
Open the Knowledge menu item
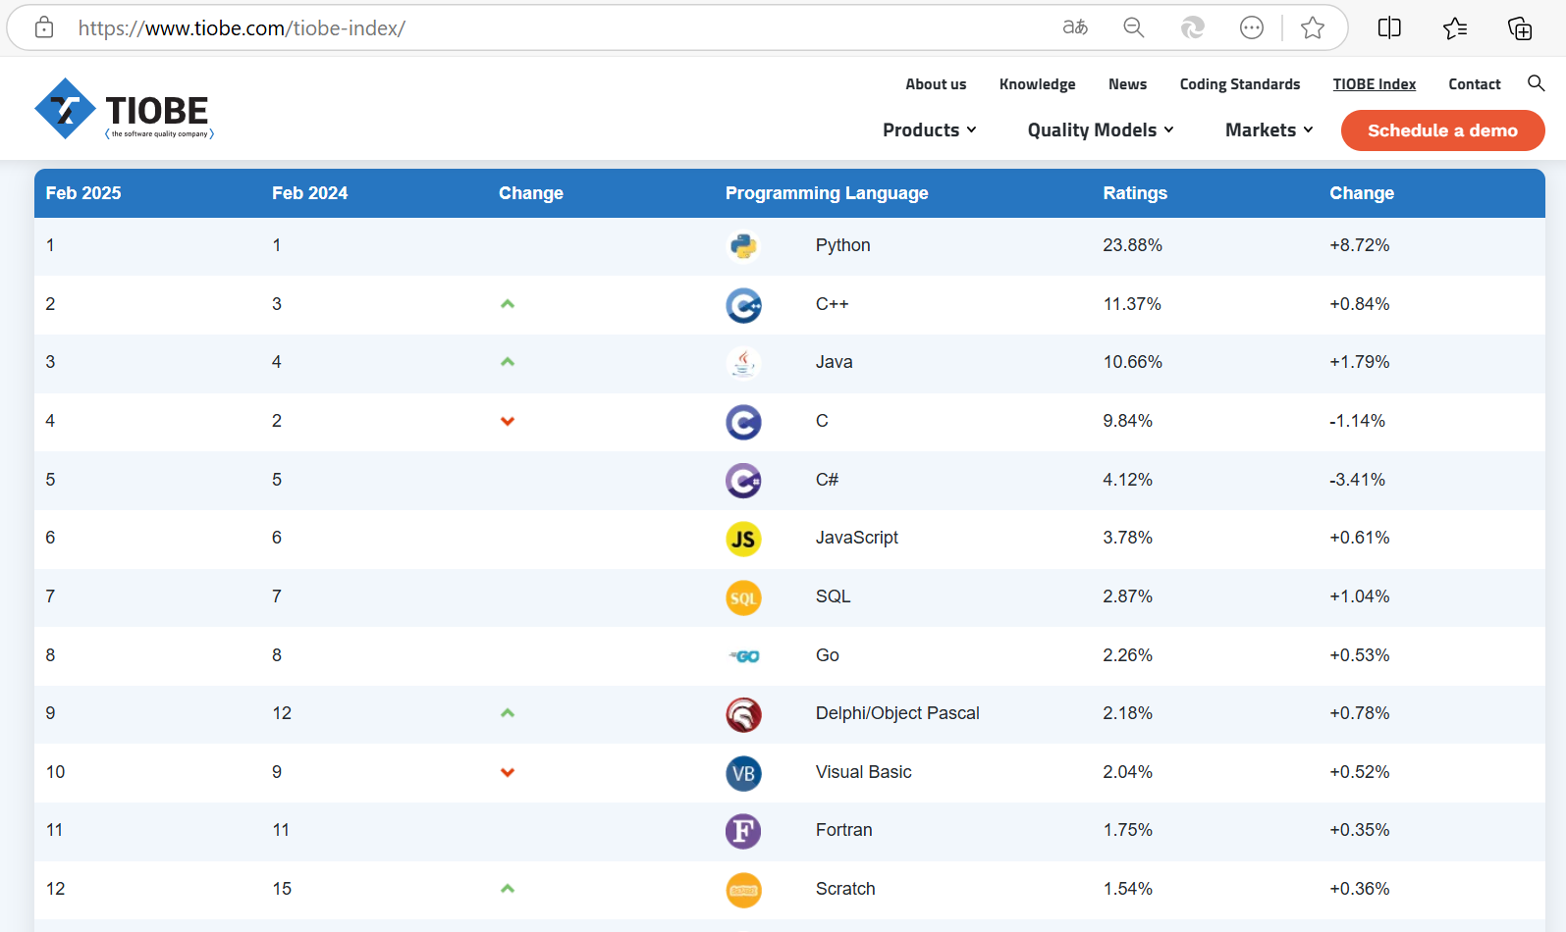pyautogui.click(x=1037, y=84)
